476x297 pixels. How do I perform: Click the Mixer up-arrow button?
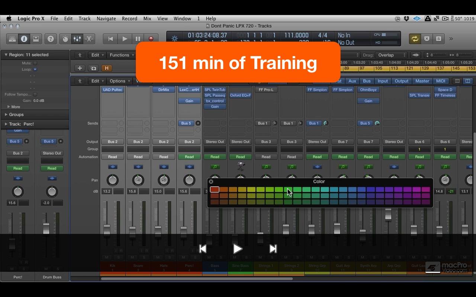click(x=80, y=81)
